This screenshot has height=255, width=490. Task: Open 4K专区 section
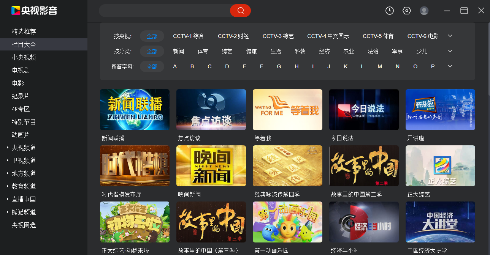21,109
